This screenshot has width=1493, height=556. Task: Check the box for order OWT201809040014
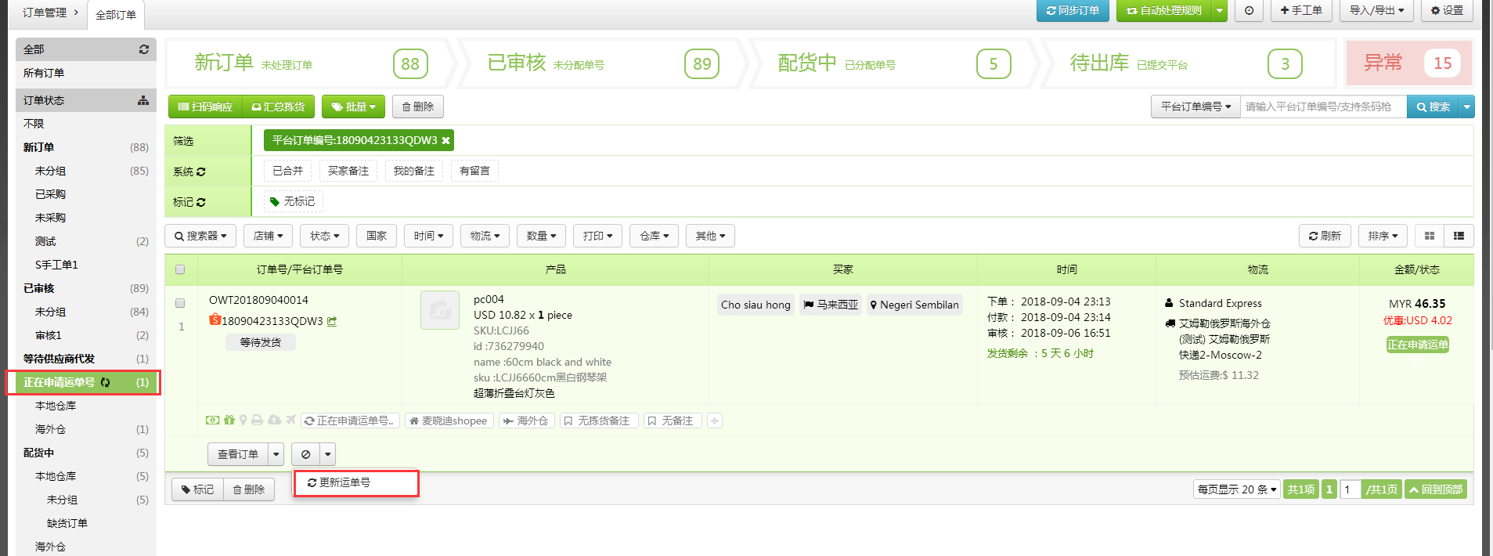click(x=180, y=303)
